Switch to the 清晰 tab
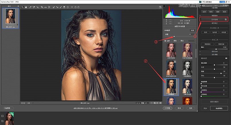The image size is (231, 125). coord(218,12)
